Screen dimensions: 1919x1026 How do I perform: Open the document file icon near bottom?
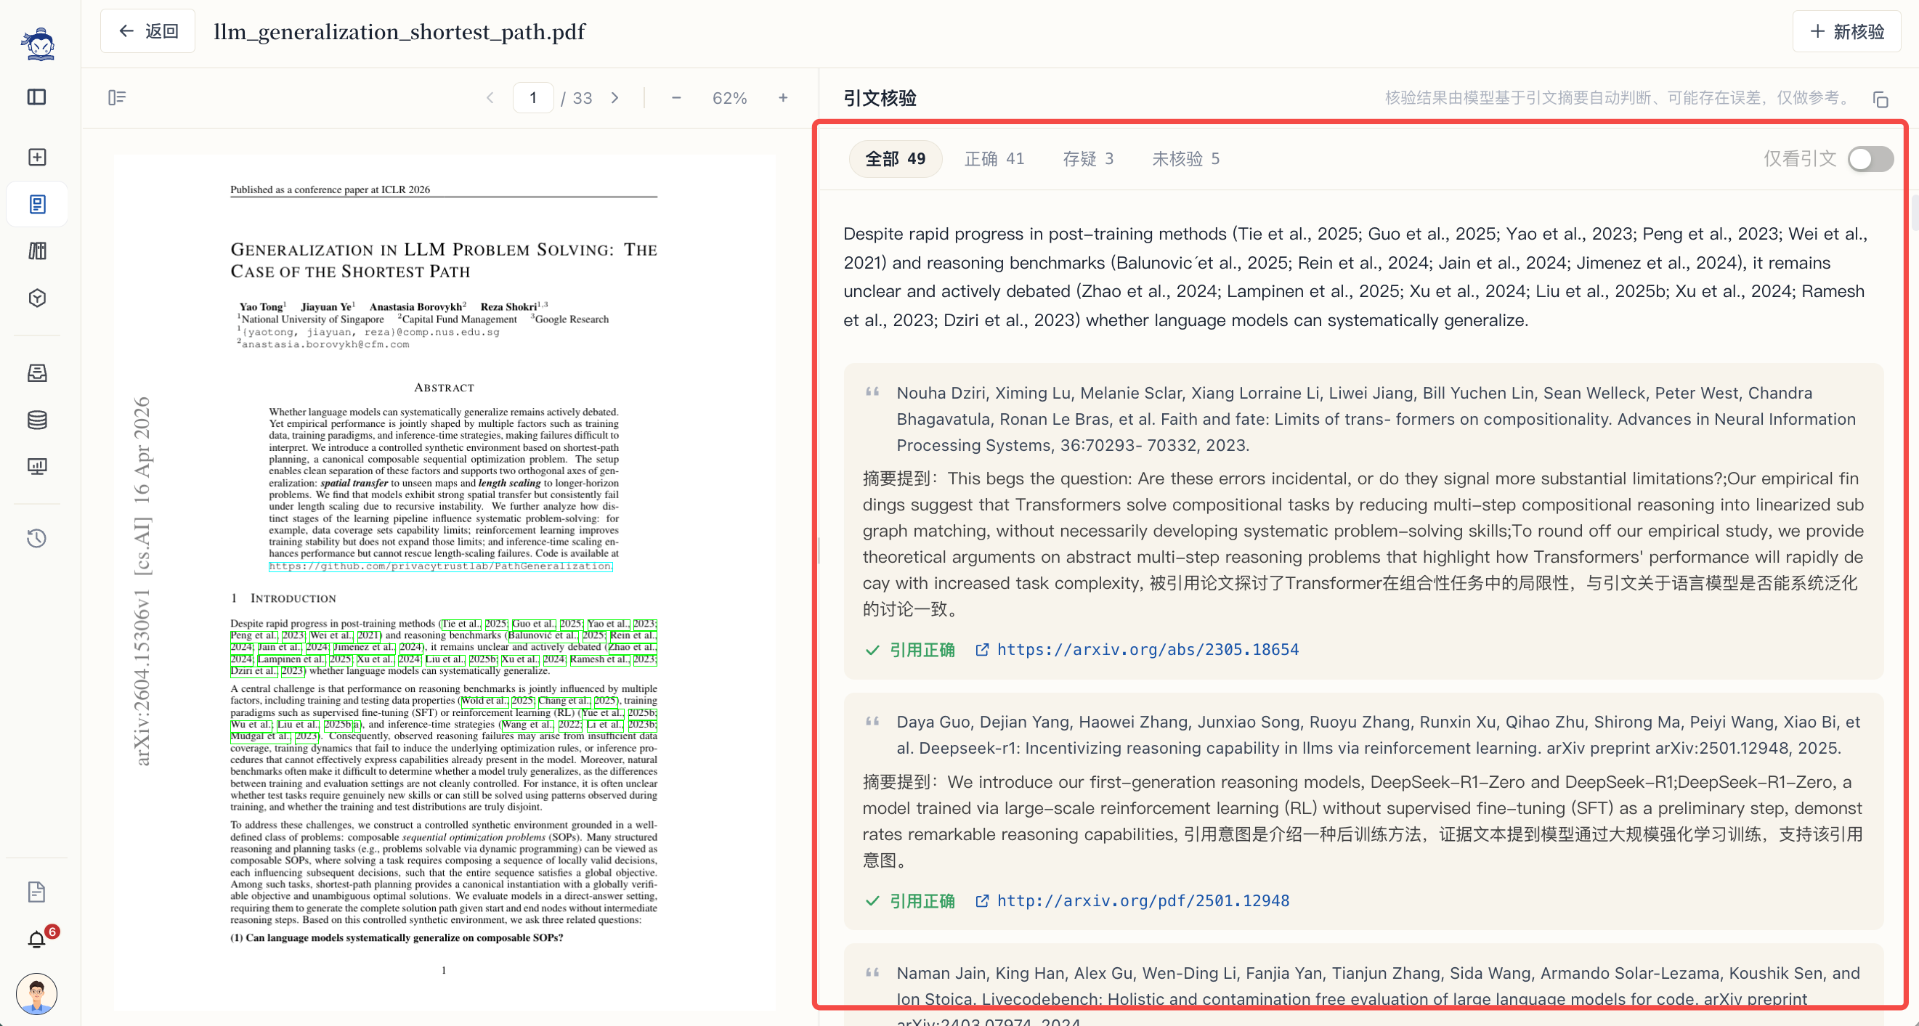tap(36, 891)
